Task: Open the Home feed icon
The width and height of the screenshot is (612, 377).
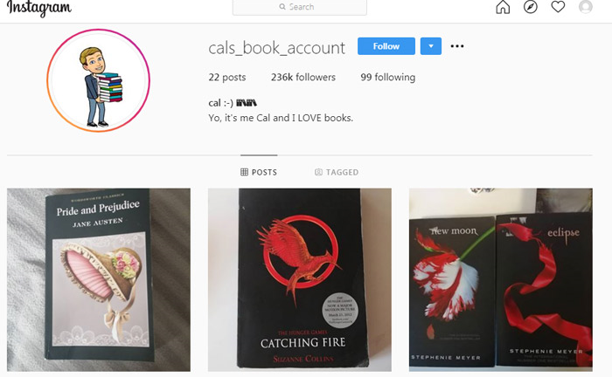Action: pyautogui.click(x=503, y=7)
